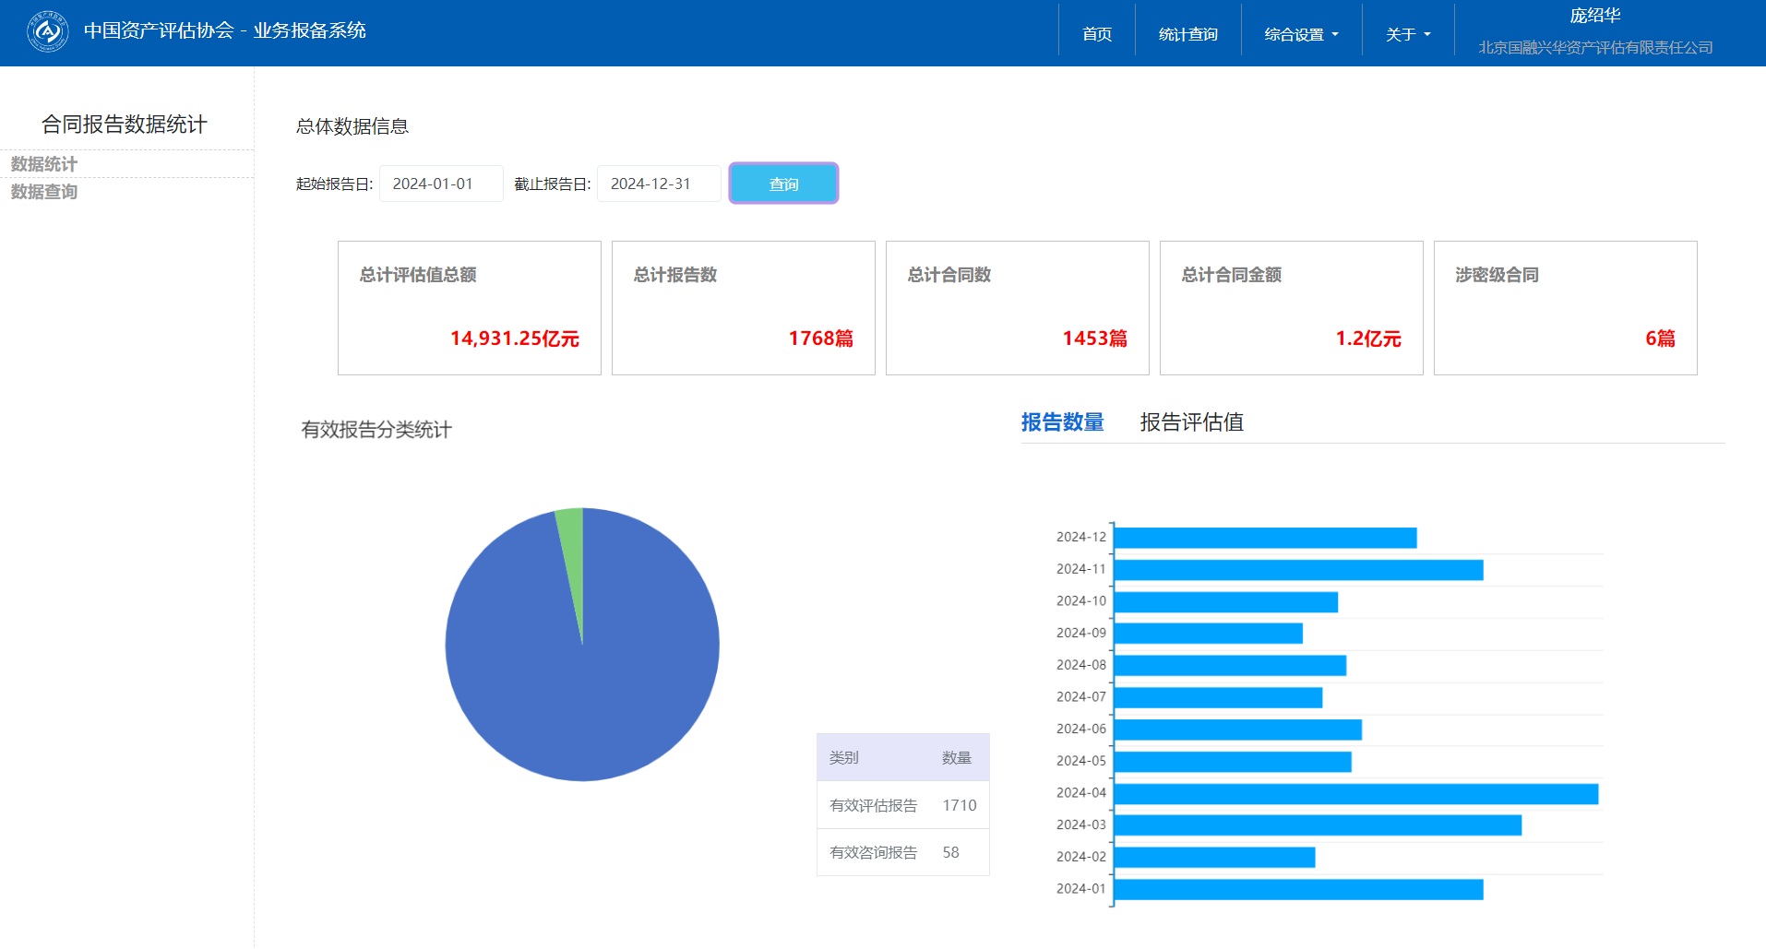
Task: Expand the 综合设置 dropdown menu
Action: [x=1300, y=34]
